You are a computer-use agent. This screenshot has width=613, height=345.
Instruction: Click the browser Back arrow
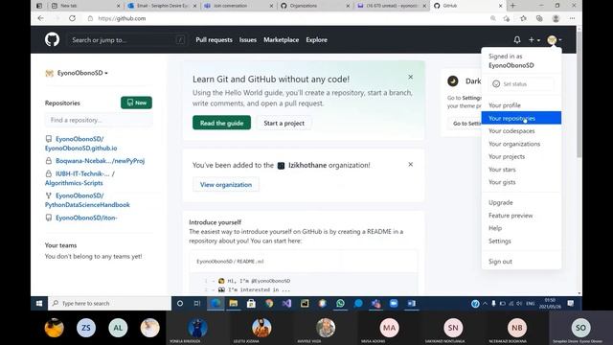(40, 18)
